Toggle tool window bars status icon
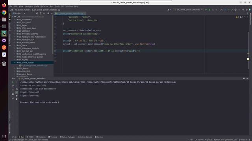Image resolution: width=252 pixels, height=141 pixels. pos(9,140)
